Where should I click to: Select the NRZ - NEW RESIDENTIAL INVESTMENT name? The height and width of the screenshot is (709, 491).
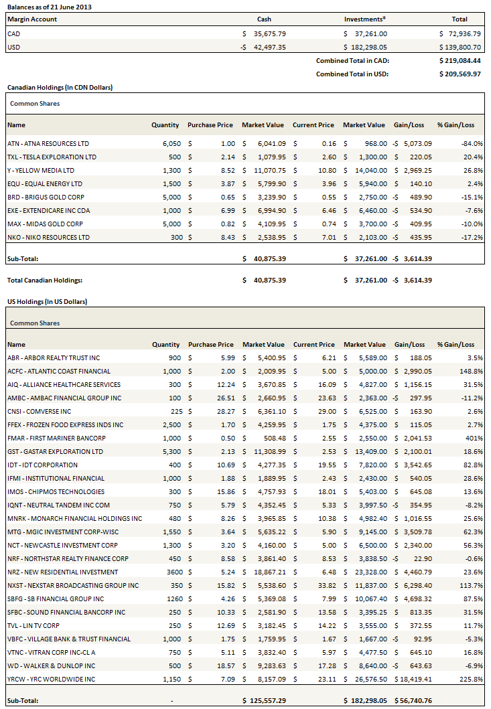[62, 572]
